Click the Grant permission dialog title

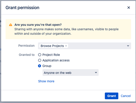click(x=22, y=8)
